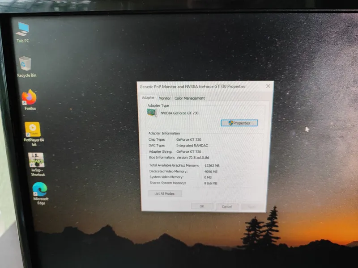The image size is (358, 268).
Task: Open the Color Management tab
Action: (189, 98)
